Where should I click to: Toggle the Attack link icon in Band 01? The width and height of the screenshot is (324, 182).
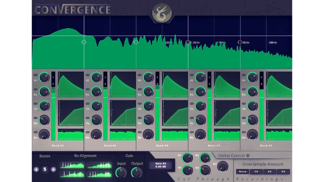[x=36, y=75]
